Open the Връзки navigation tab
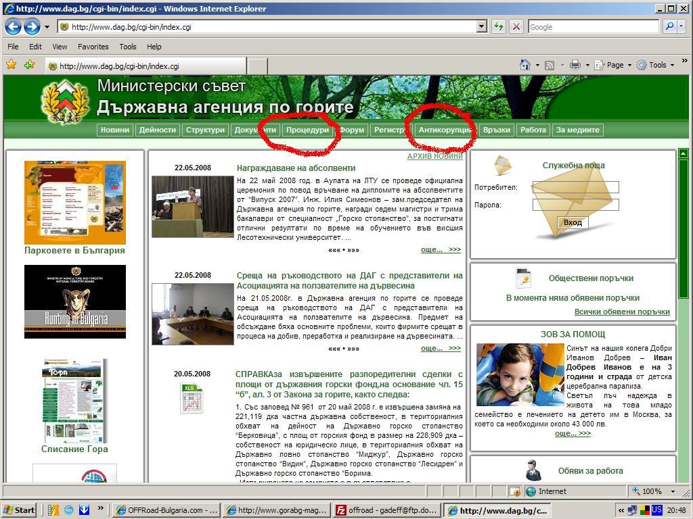The width and height of the screenshot is (693, 519). point(496,130)
